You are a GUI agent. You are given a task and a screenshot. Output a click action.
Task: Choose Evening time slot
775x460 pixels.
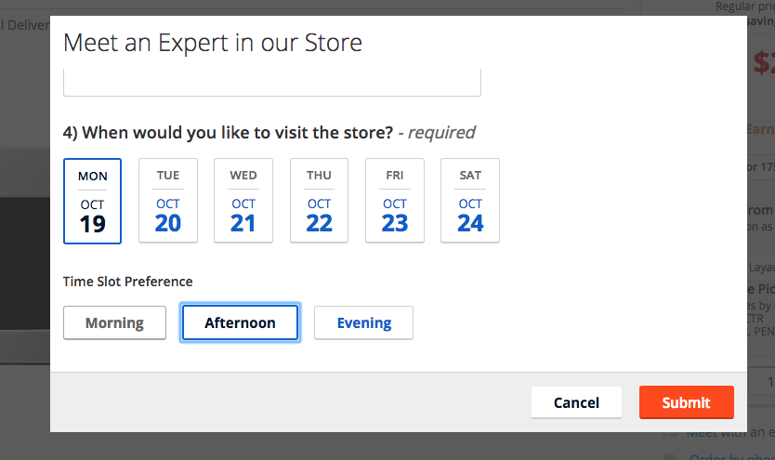pos(363,322)
